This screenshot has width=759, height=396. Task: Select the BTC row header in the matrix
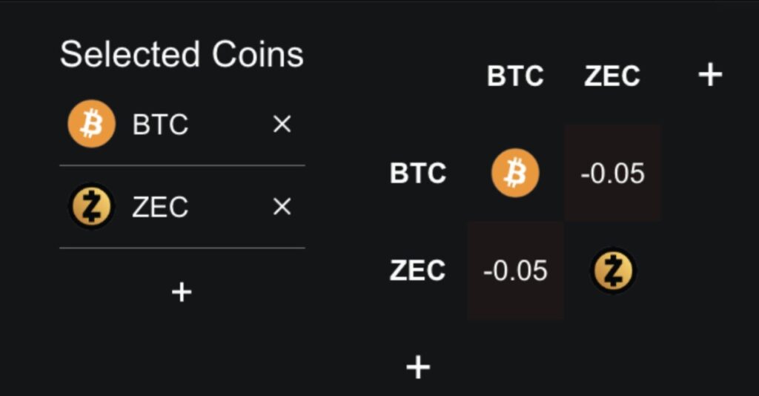418,174
